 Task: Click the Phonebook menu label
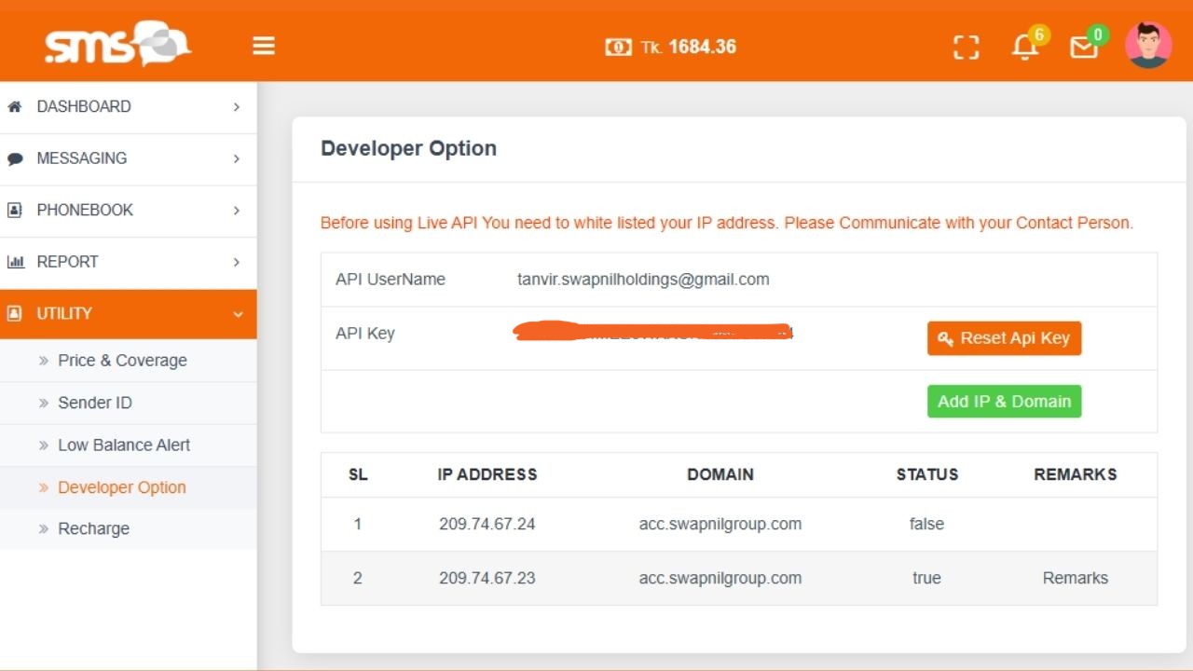pyautogui.click(x=85, y=210)
